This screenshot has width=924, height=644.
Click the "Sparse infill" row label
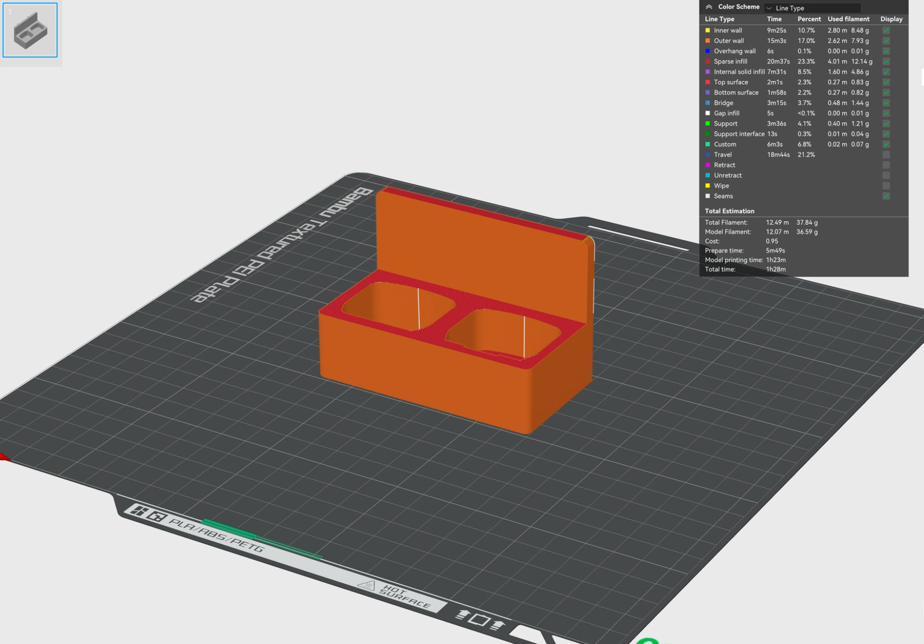click(x=731, y=62)
